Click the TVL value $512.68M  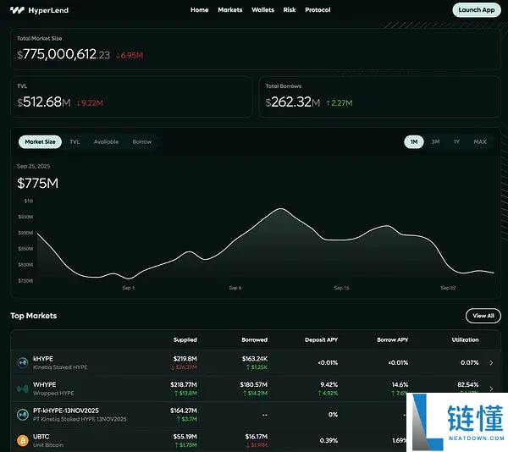(x=44, y=102)
